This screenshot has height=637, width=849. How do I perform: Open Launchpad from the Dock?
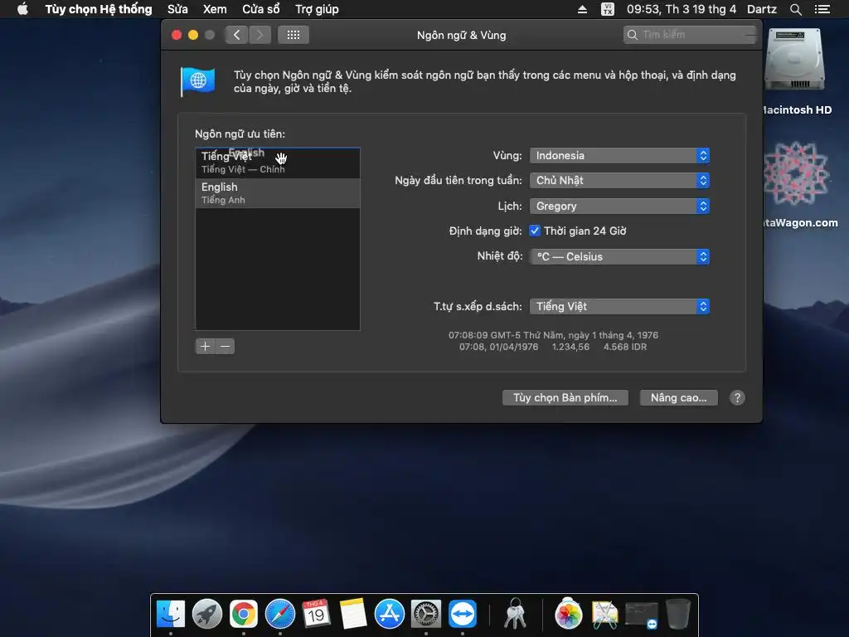tap(206, 614)
